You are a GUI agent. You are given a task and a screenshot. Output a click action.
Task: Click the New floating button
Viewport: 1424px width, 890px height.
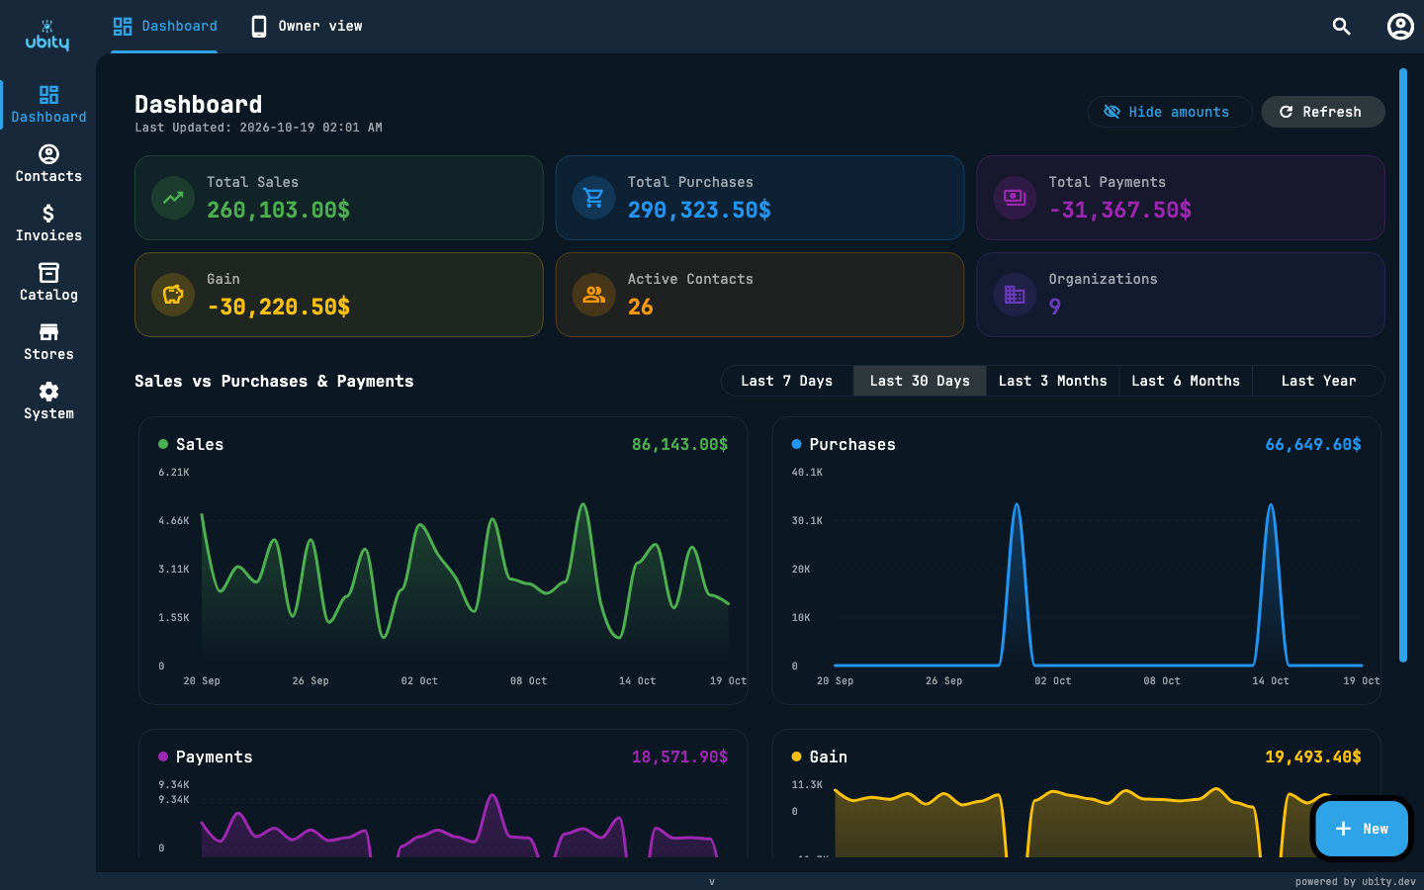pos(1362,829)
